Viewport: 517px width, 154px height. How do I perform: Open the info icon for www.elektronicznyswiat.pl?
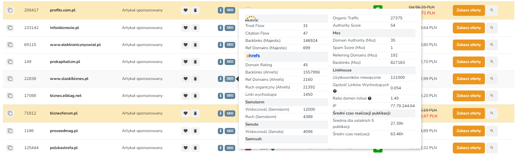(x=221, y=45)
